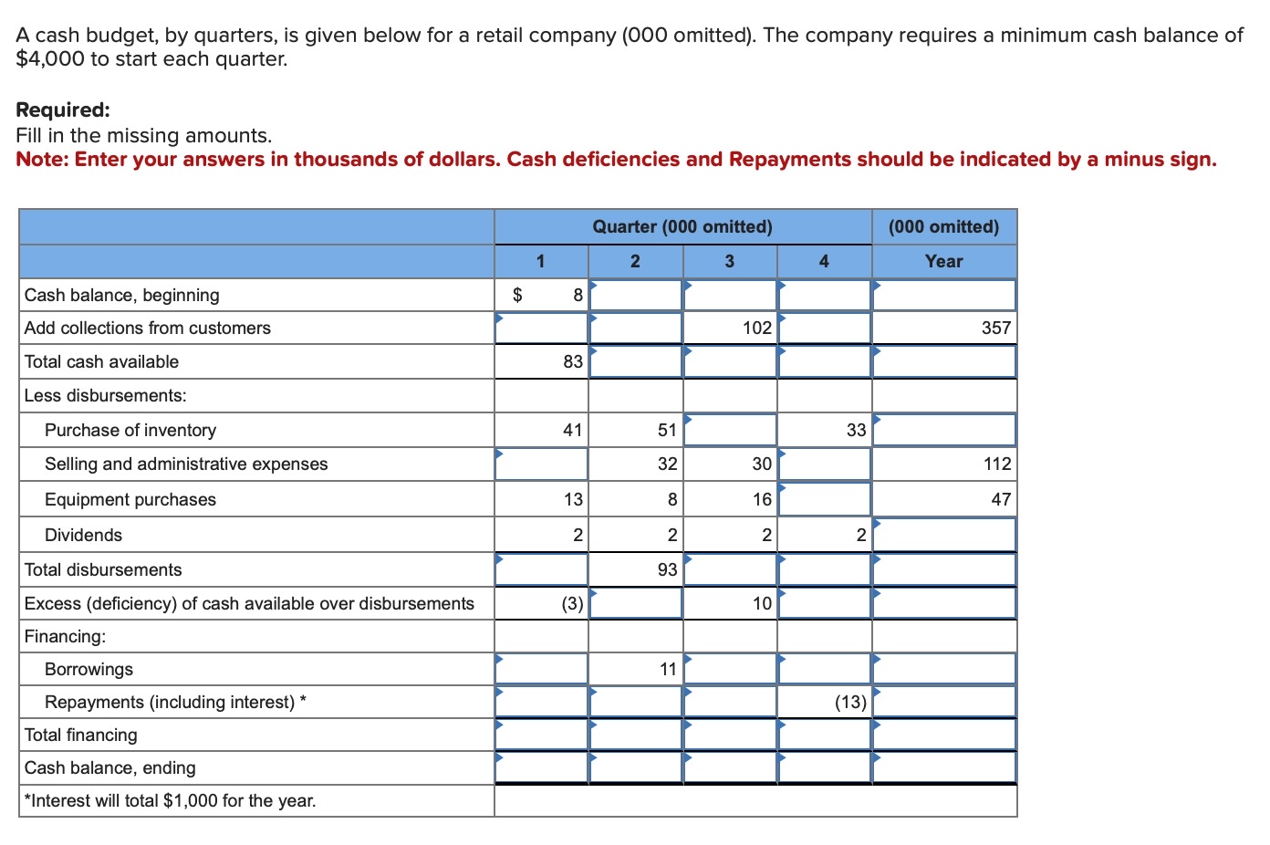Select Year excess (deficiency) field
The width and height of the screenshot is (1270, 845).
click(944, 603)
